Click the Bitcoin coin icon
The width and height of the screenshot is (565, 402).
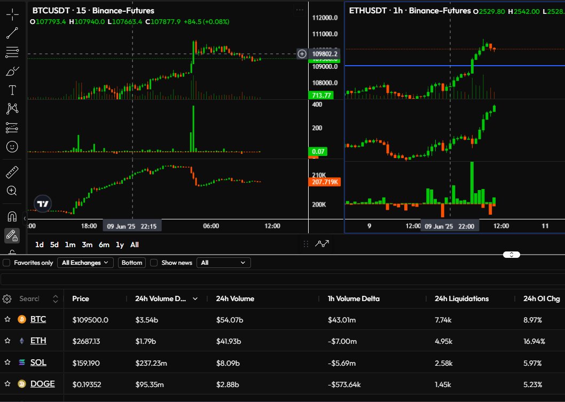tap(21, 319)
